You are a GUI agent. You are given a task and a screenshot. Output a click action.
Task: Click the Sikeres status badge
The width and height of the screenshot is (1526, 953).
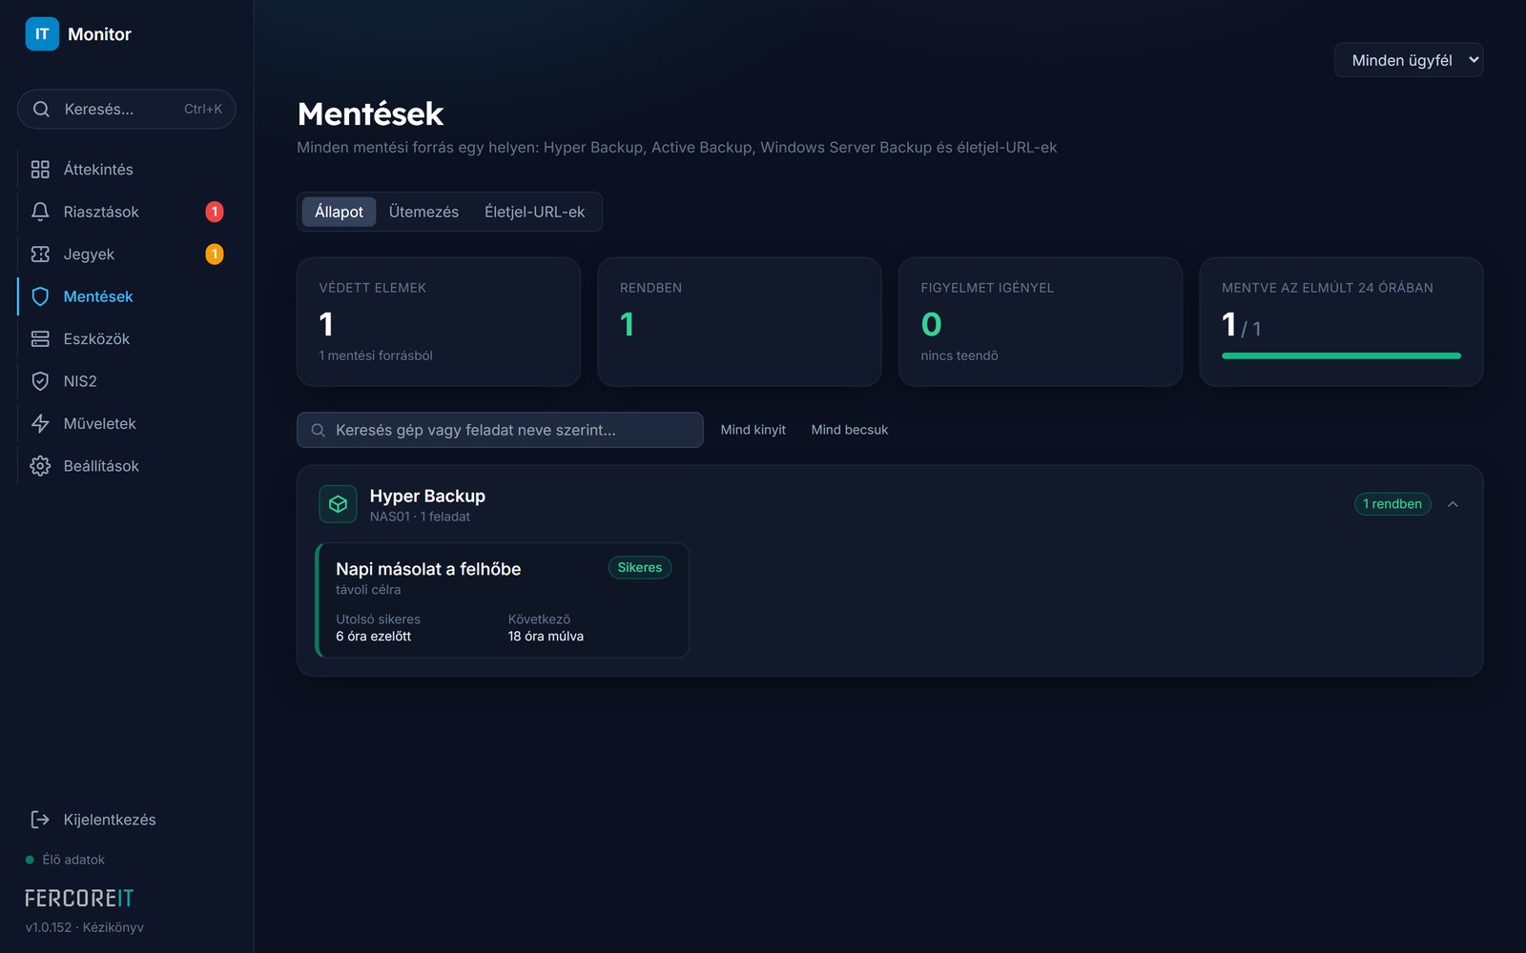[x=640, y=568]
